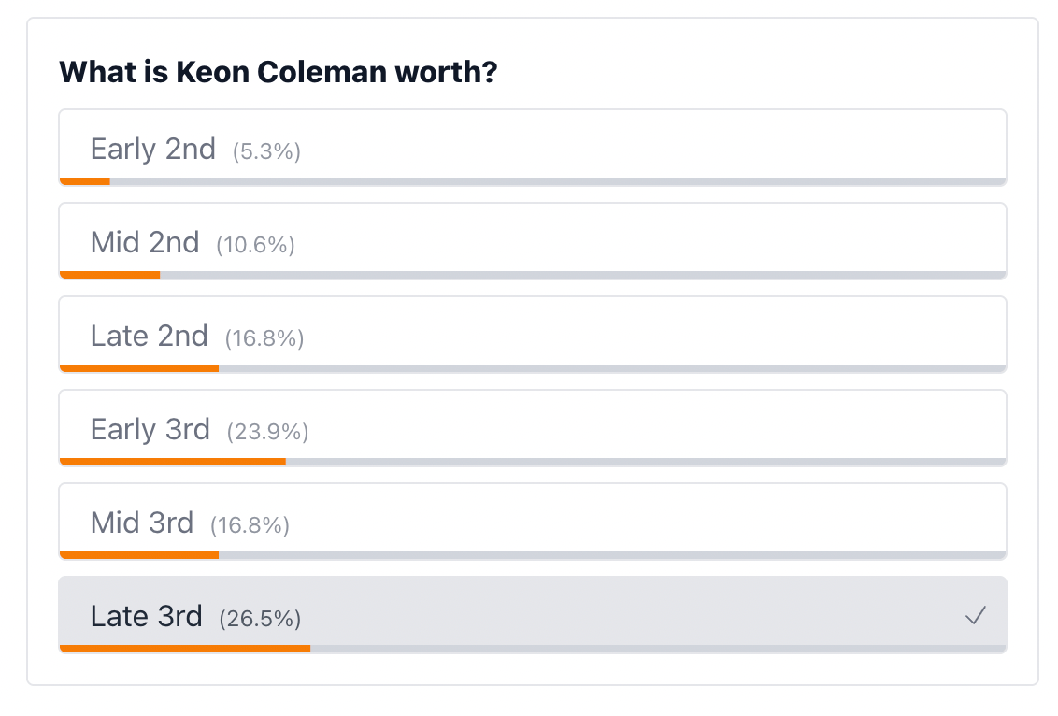The image size is (1058, 716).
Task: Choose the Mid 2nd poll option
Action: click(533, 241)
